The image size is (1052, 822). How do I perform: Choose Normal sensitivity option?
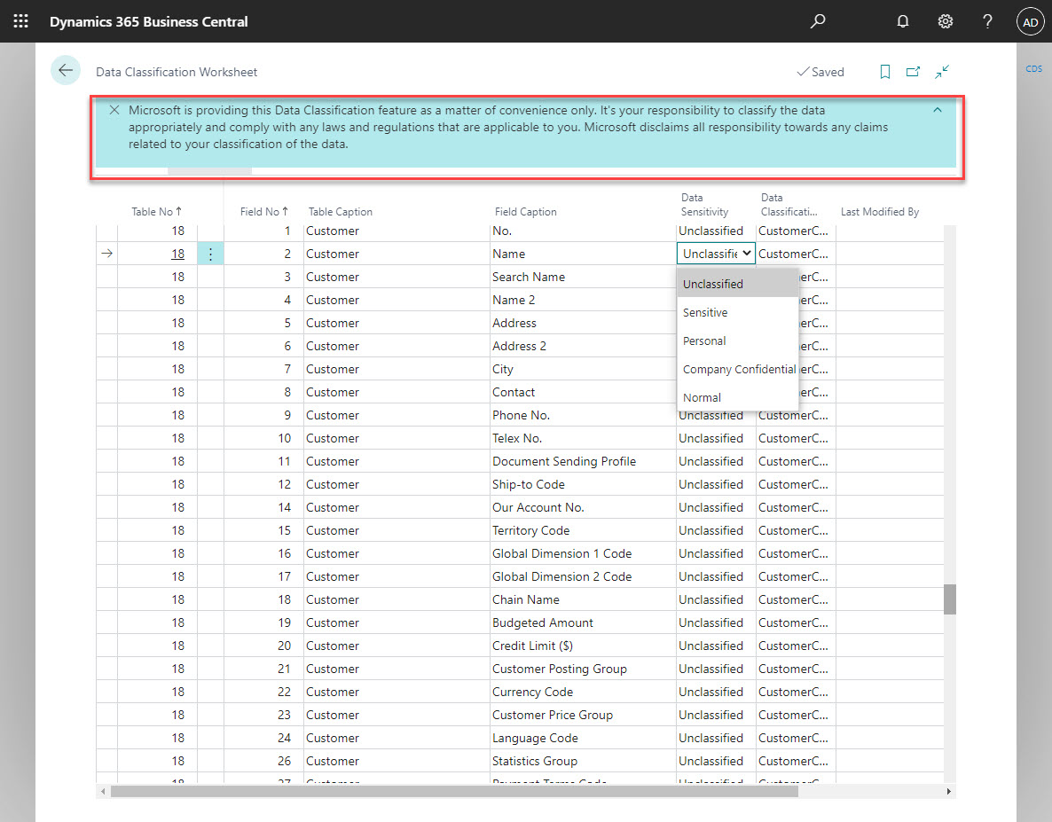738,397
